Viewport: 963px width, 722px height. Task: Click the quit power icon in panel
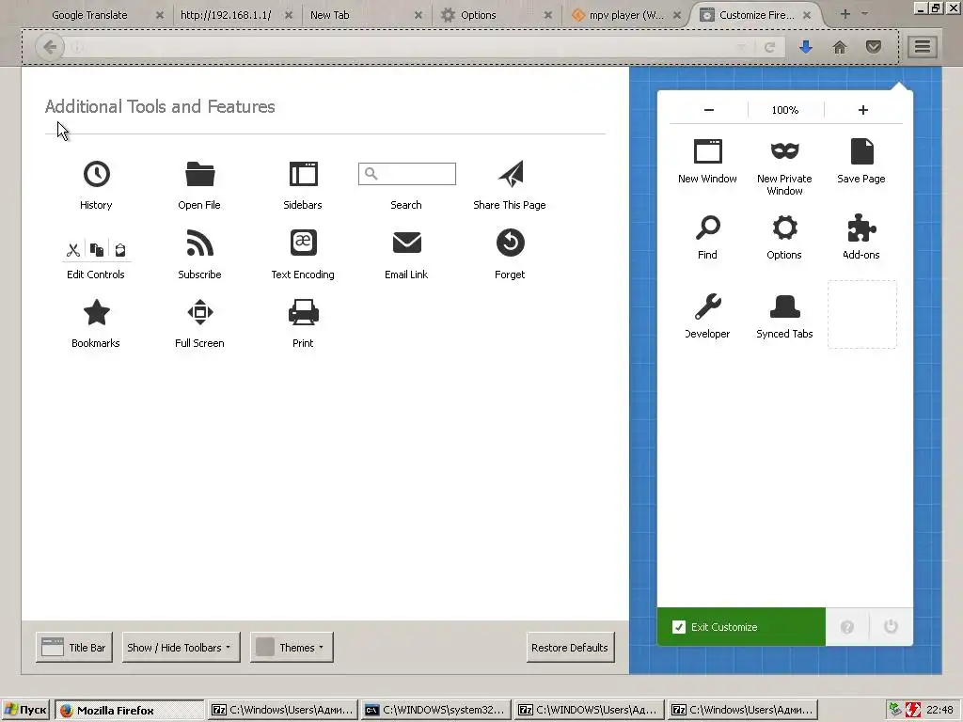891,627
